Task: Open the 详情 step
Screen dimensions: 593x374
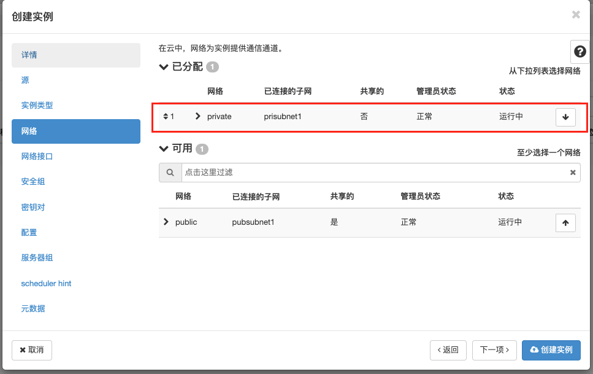Action: pos(76,55)
